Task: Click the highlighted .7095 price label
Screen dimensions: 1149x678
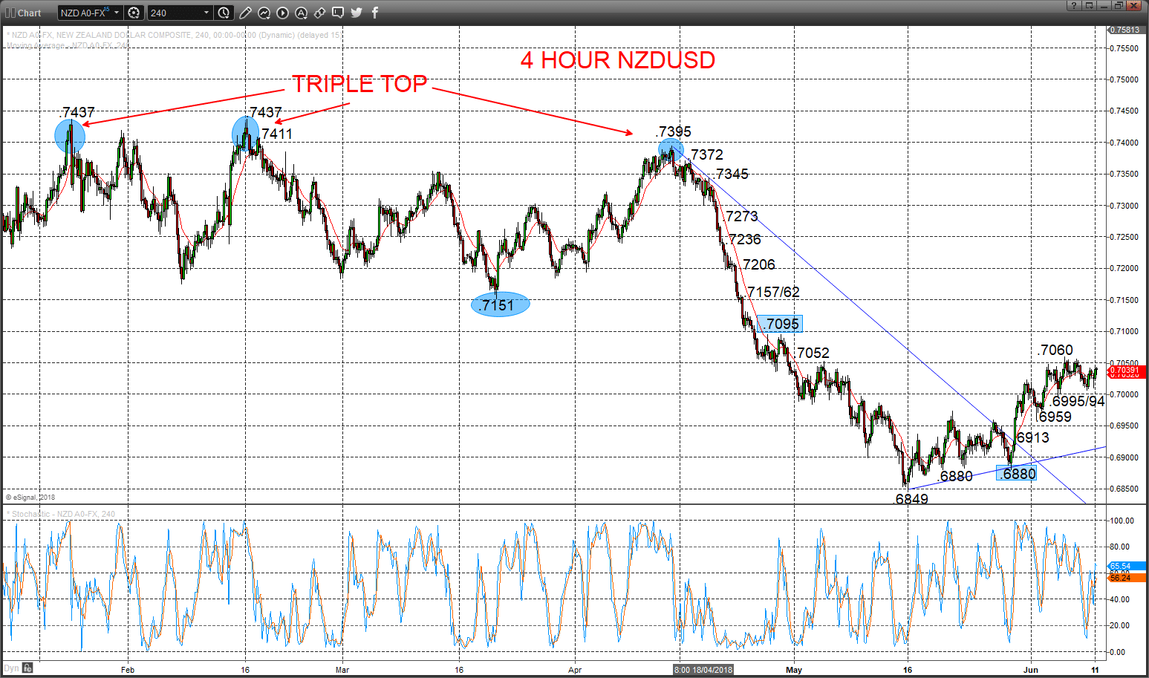Action: [x=781, y=324]
